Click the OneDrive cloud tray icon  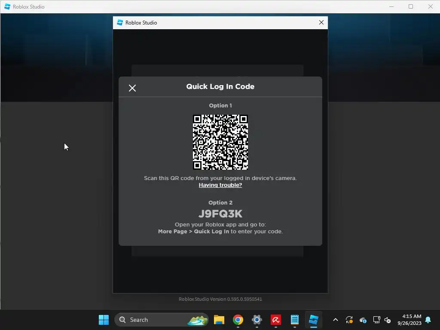tap(363, 320)
